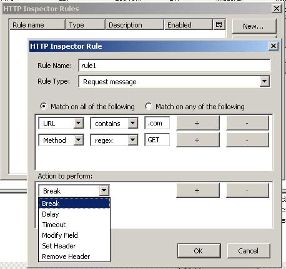Sort by Rule name column header
This screenshot has height=269, width=286.
(37, 25)
